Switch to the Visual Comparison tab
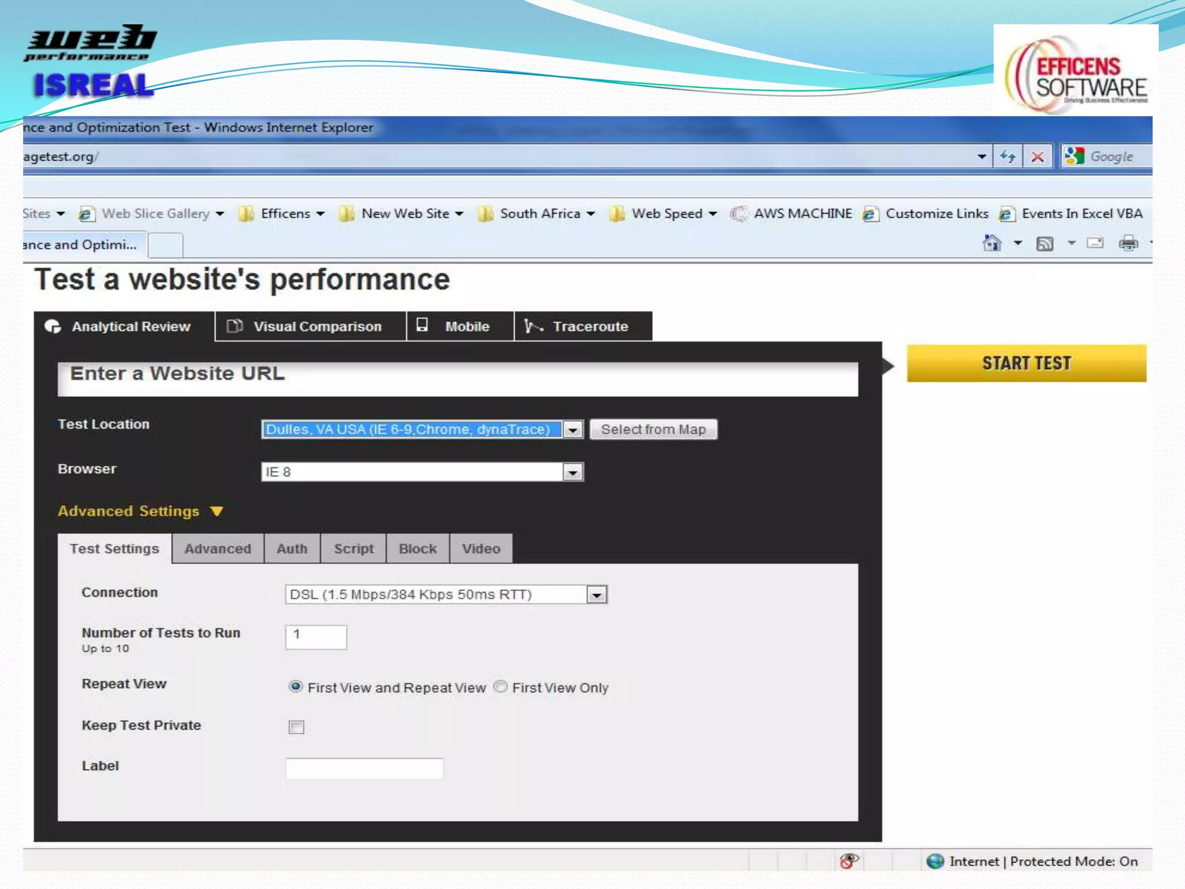 click(310, 326)
